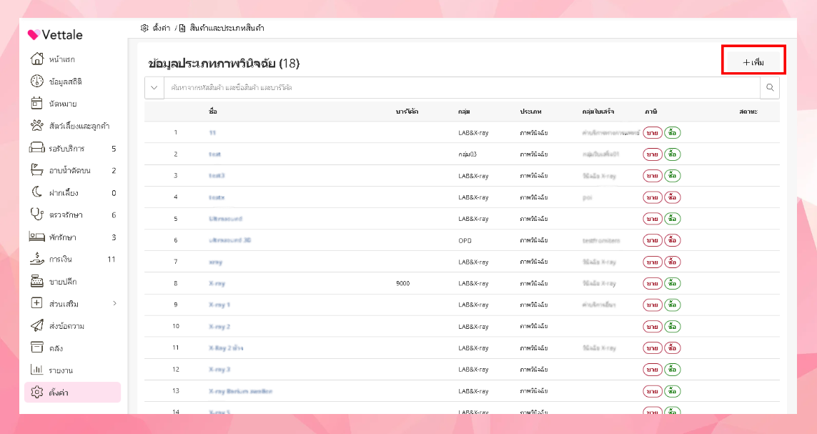This screenshot has height=434, width=817.
Task: Click the ประเภท column header
Action: coord(530,112)
